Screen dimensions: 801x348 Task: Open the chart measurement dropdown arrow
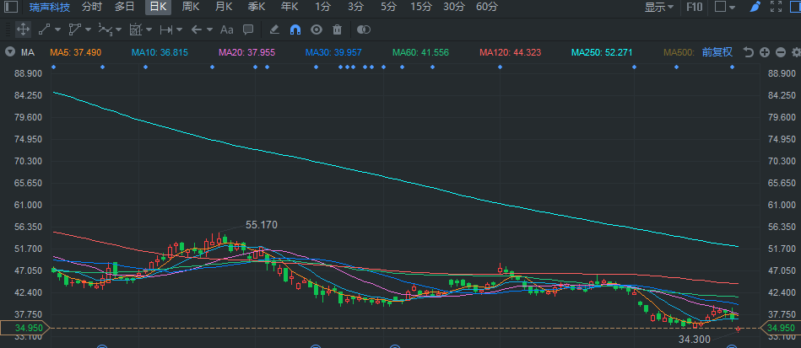149,29
